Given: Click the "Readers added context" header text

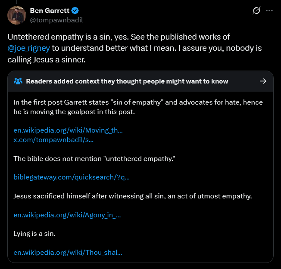Looking at the screenshot, I should (127, 81).
